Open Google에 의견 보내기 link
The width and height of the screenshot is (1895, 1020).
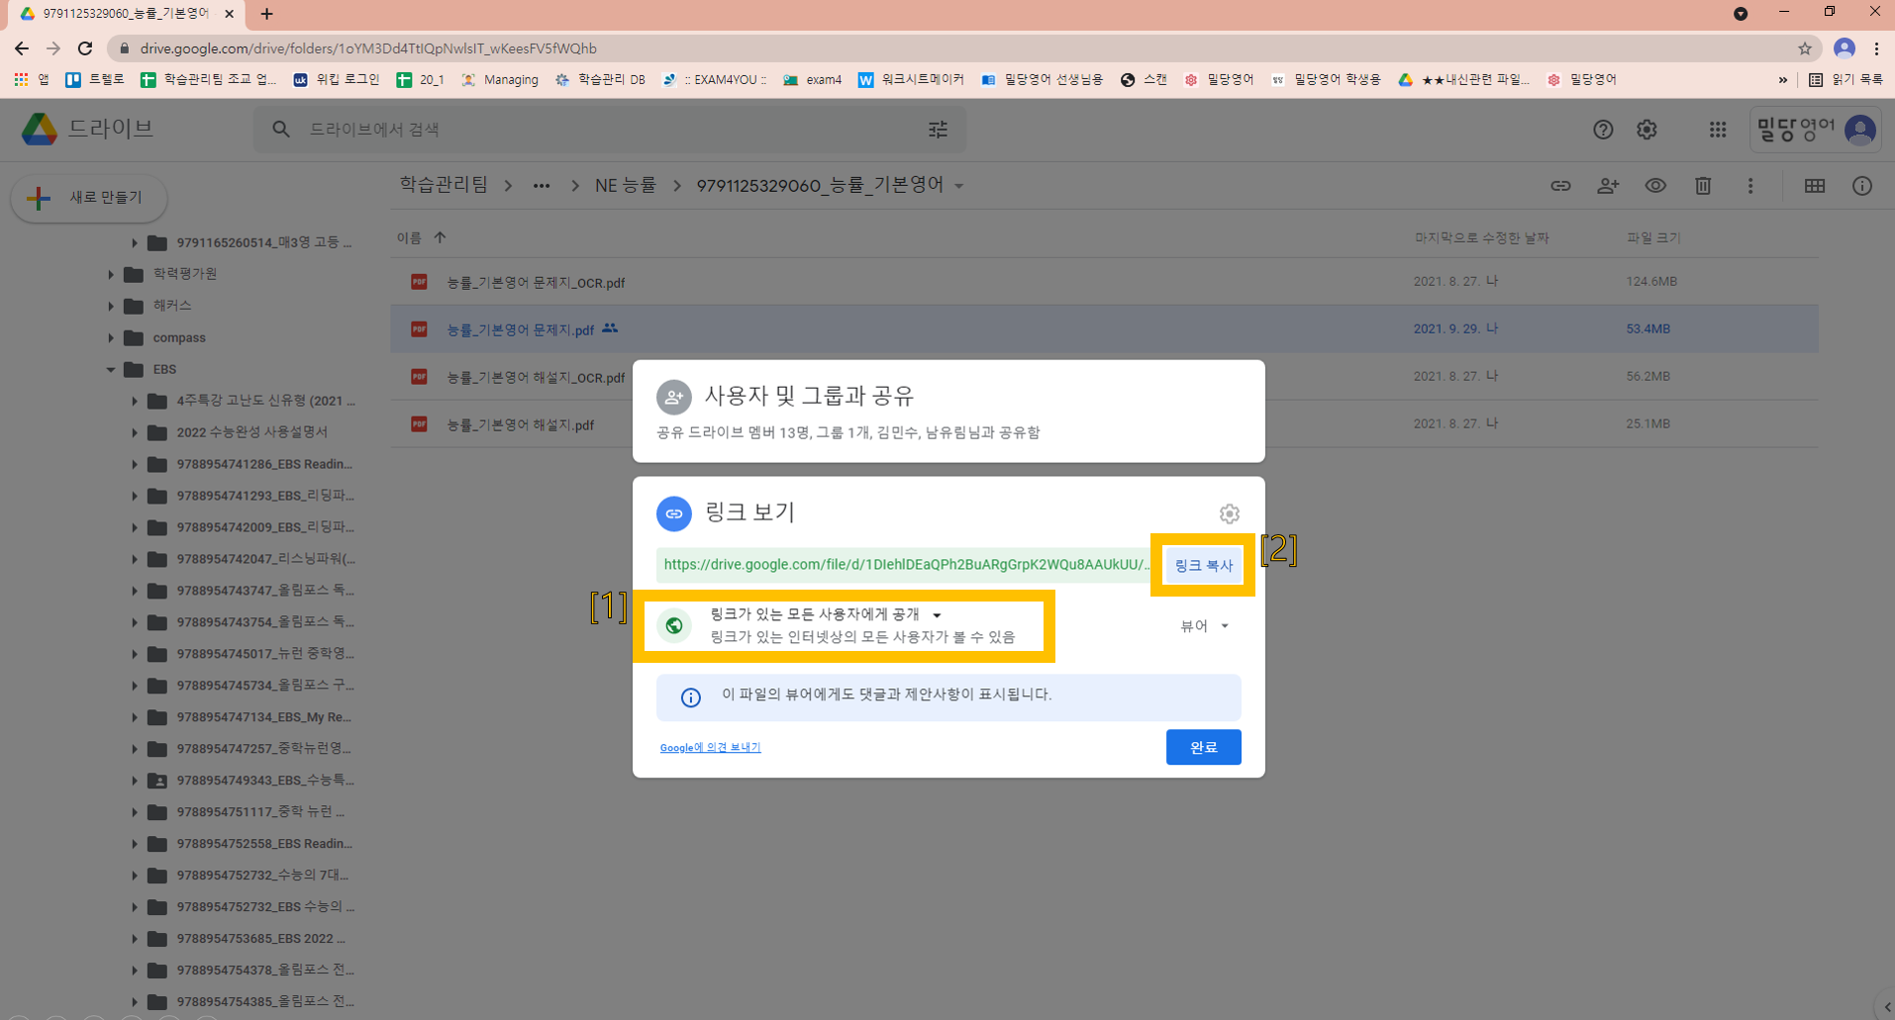pos(710,747)
